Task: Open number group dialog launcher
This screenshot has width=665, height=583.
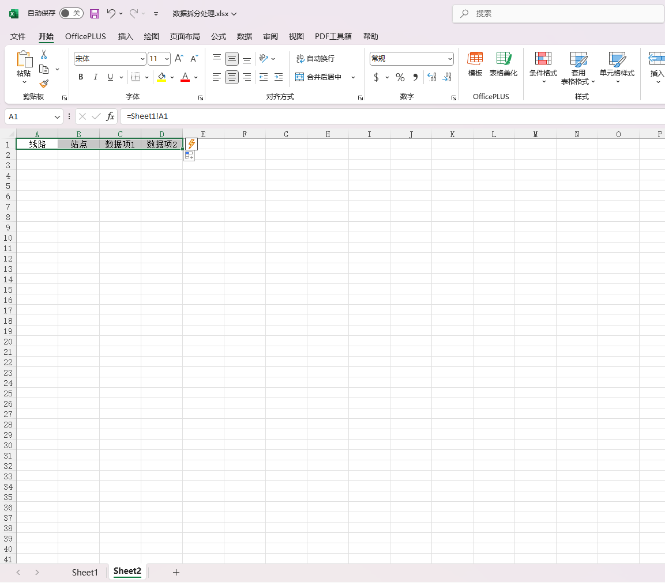Action: [454, 98]
